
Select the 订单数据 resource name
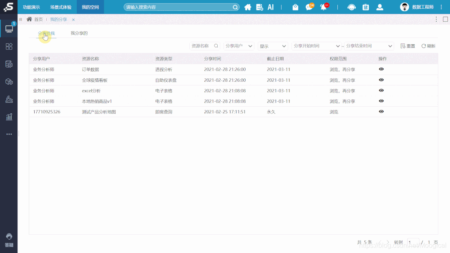91,70
